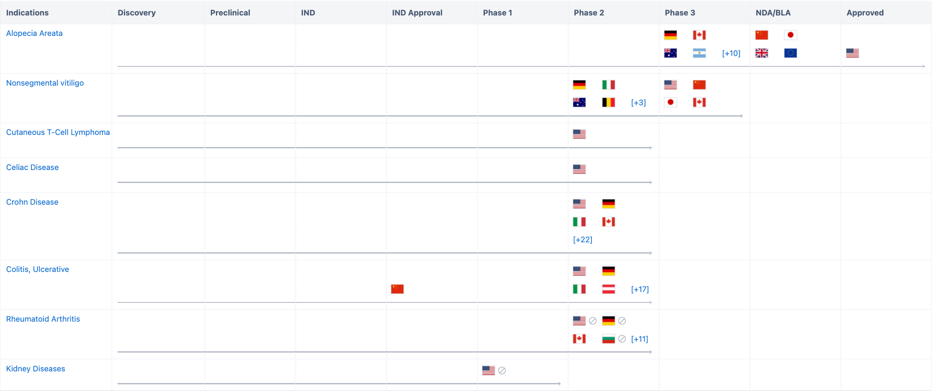The width and height of the screenshot is (932, 391).
Task: Click the US flag in Alopecia Areata Approved
Action: click(852, 53)
